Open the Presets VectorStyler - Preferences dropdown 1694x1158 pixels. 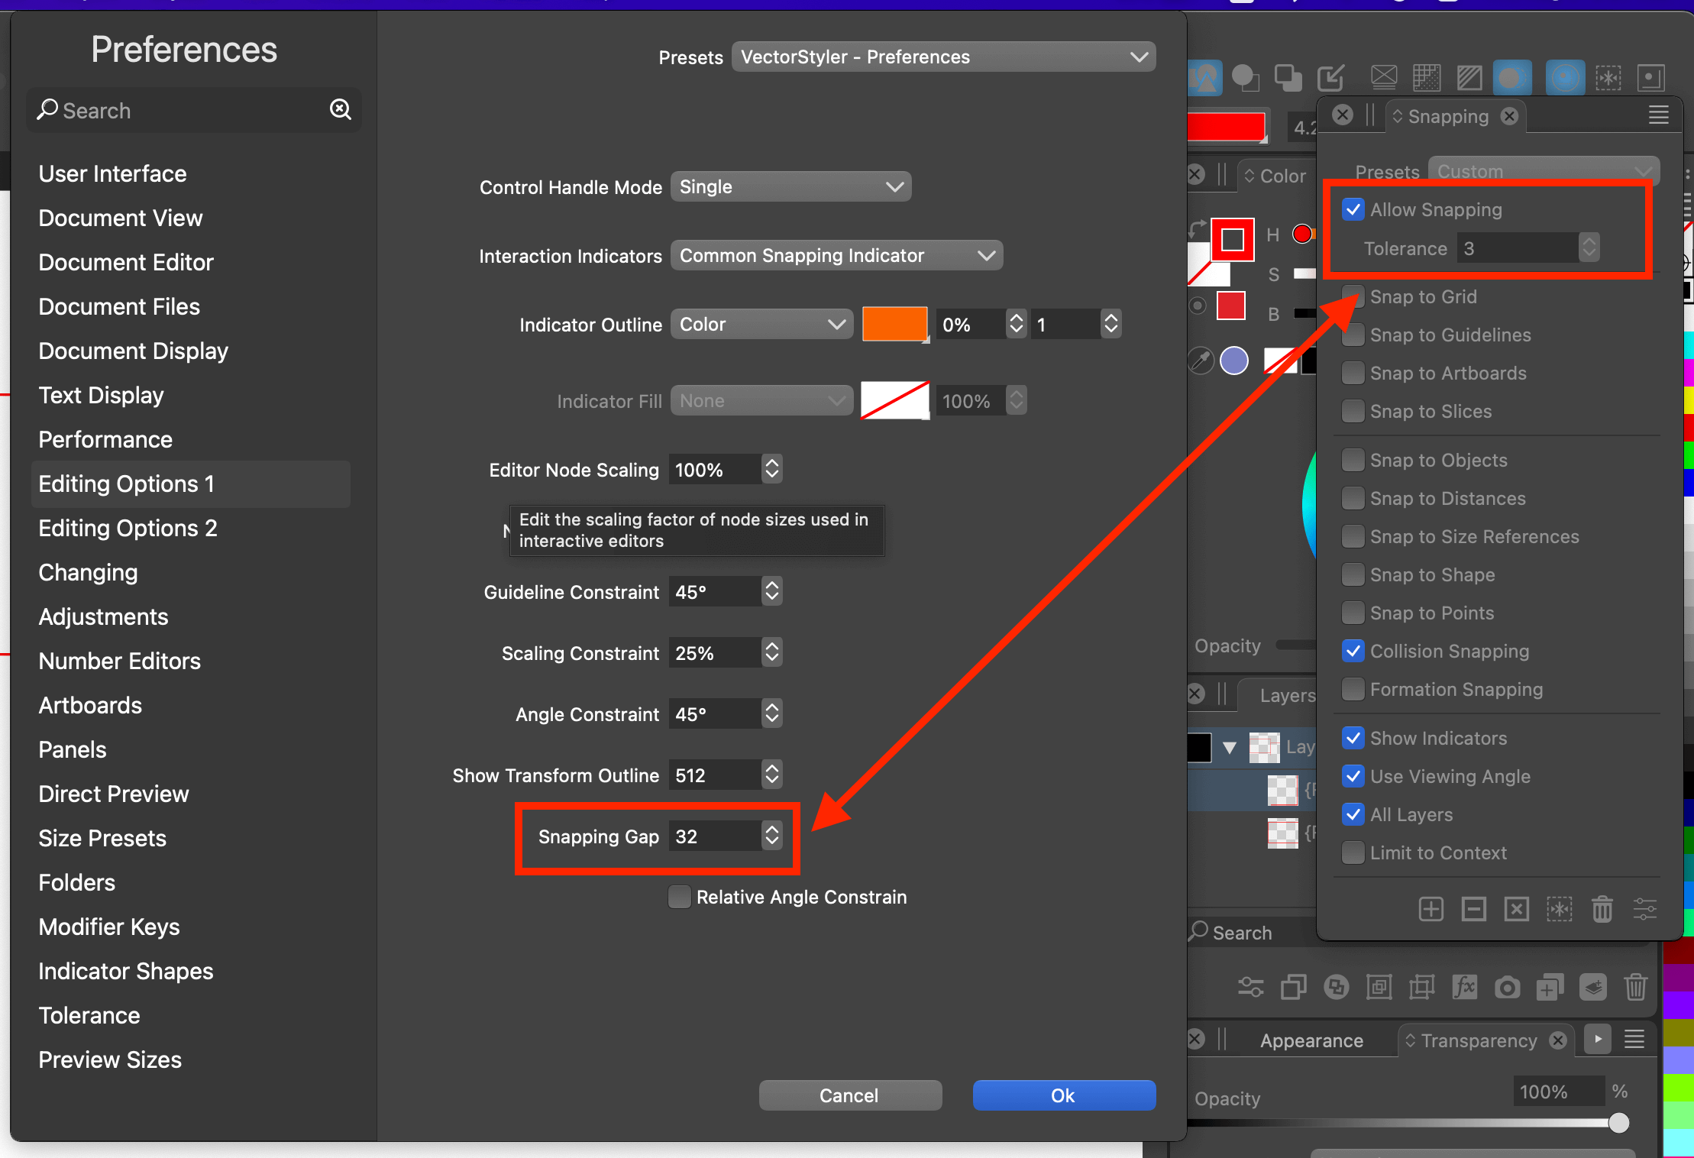(x=943, y=57)
